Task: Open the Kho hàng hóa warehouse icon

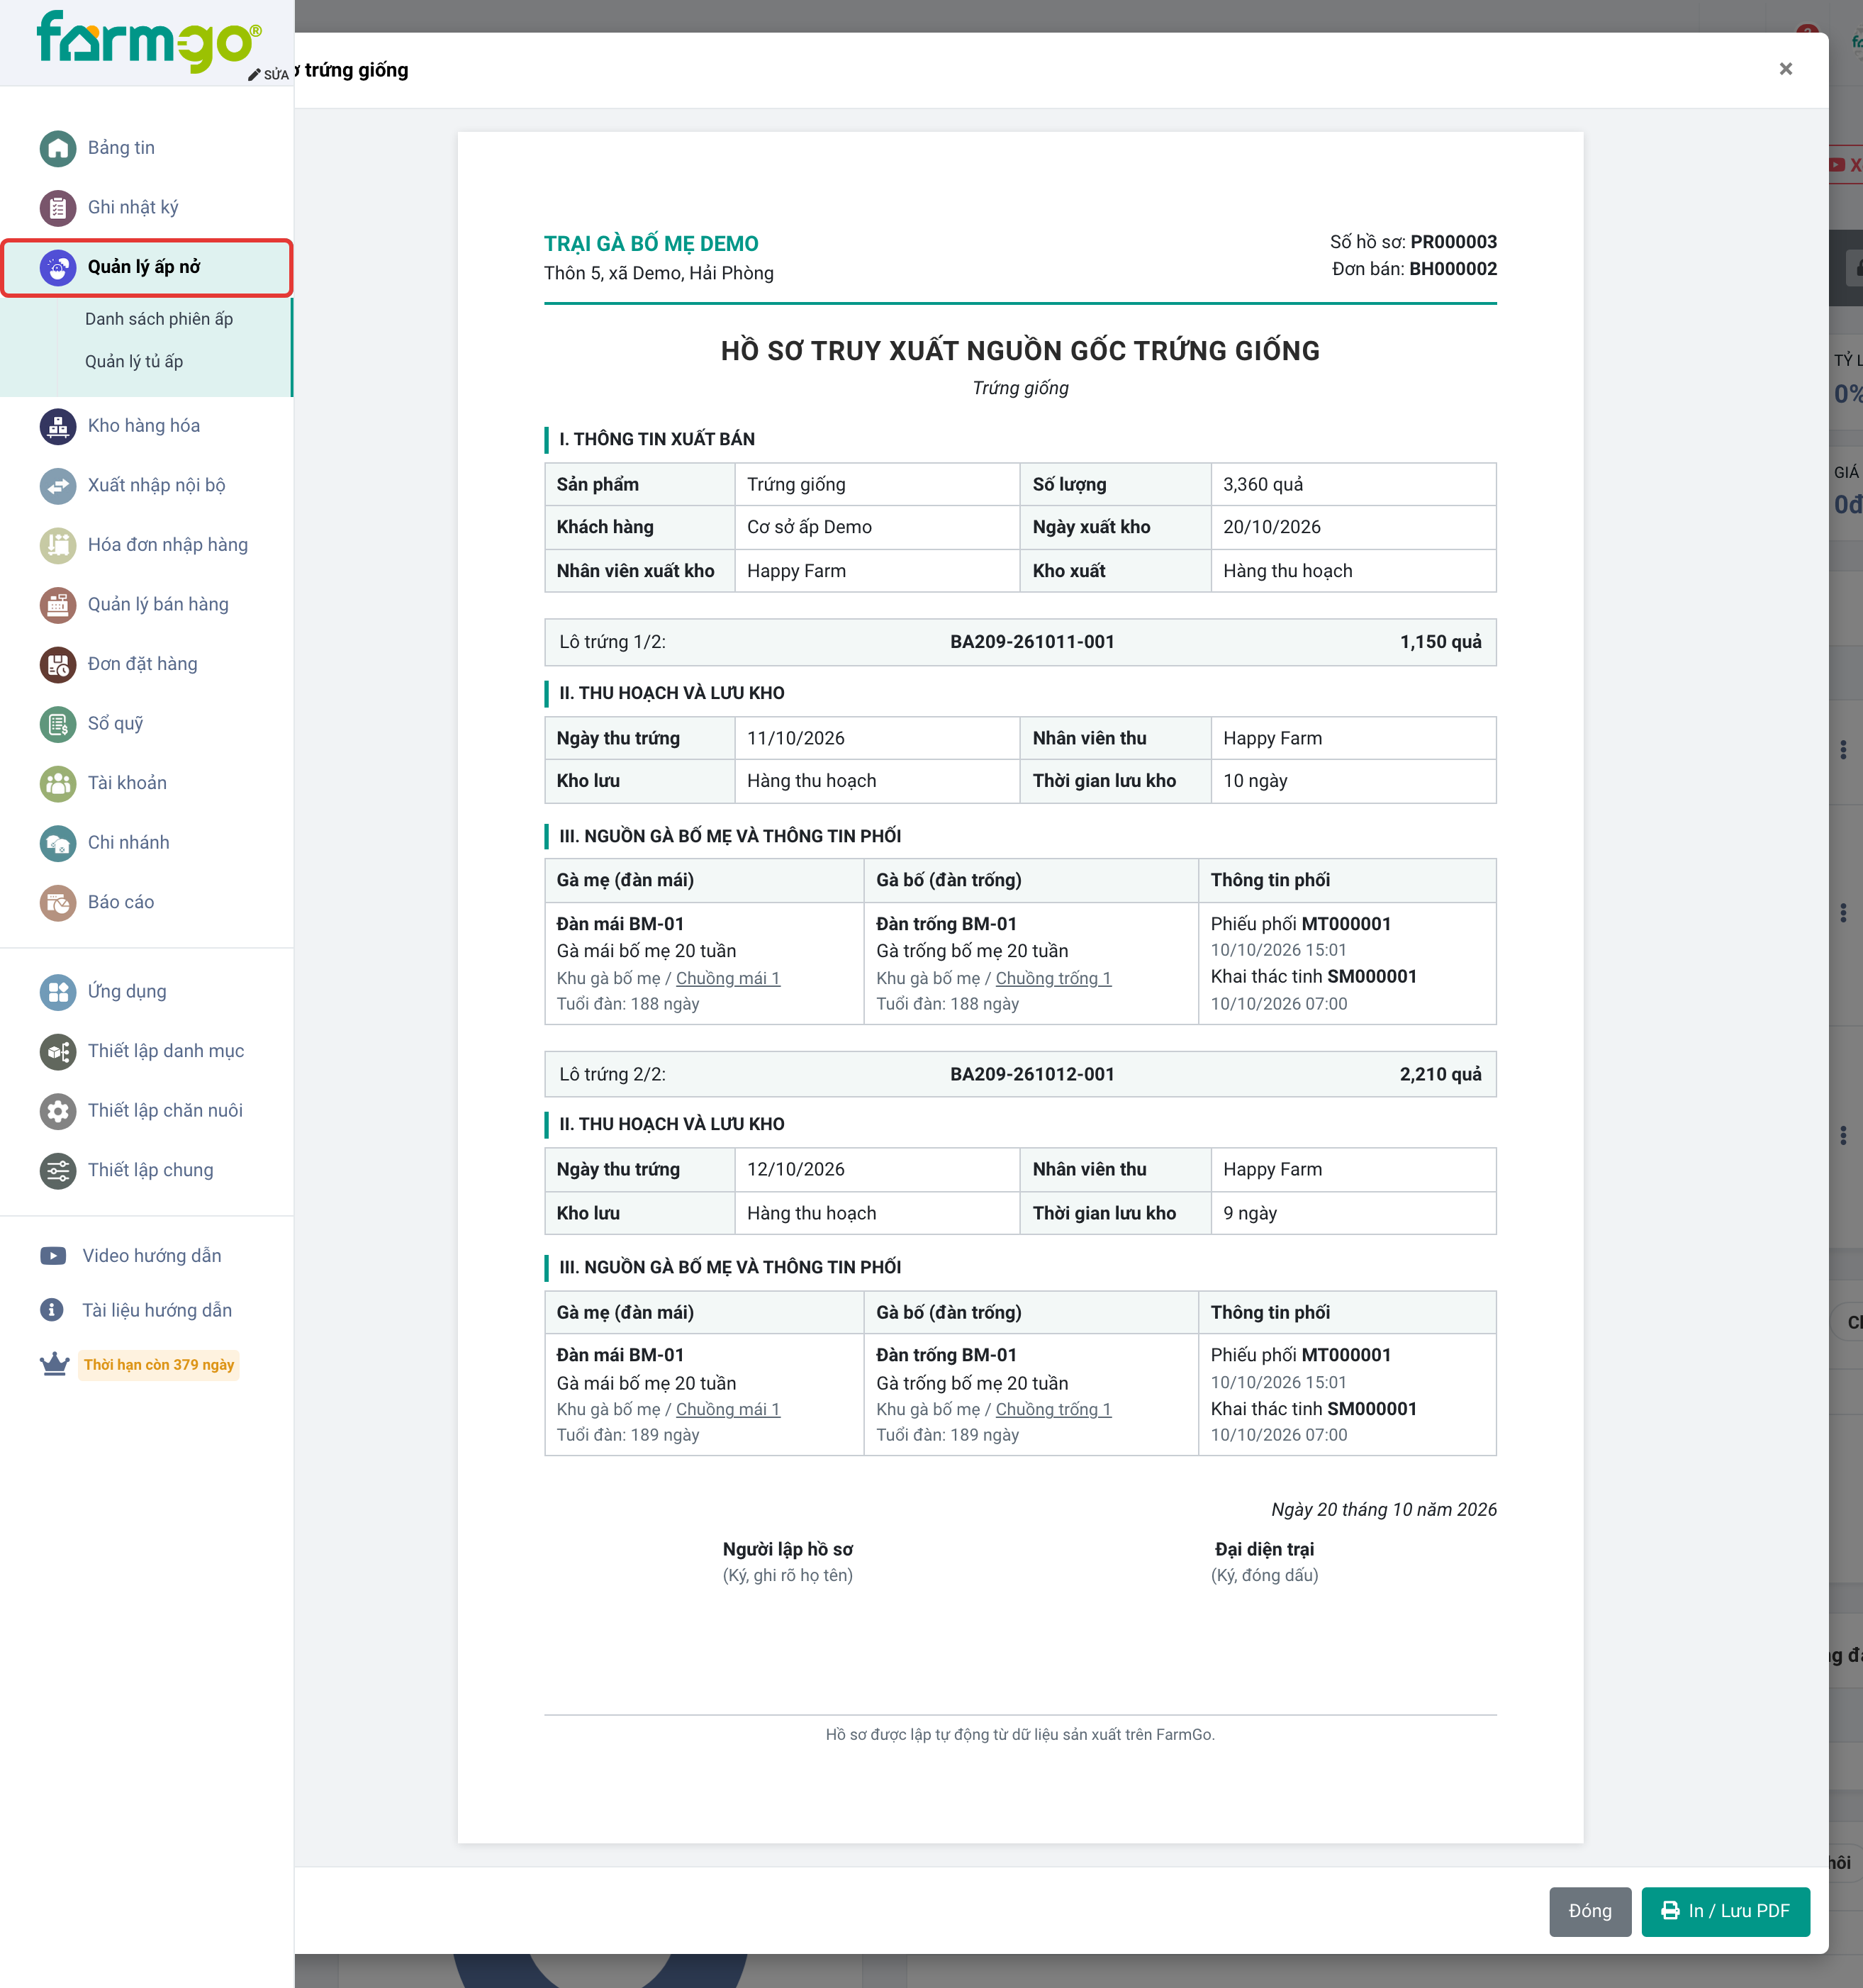Action: click(58, 426)
